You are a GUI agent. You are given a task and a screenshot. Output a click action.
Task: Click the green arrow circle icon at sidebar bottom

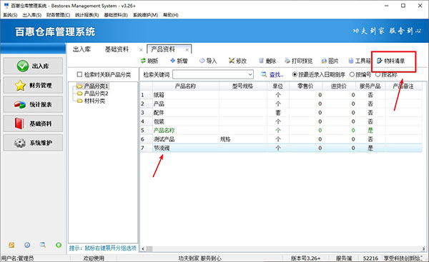pos(59,245)
